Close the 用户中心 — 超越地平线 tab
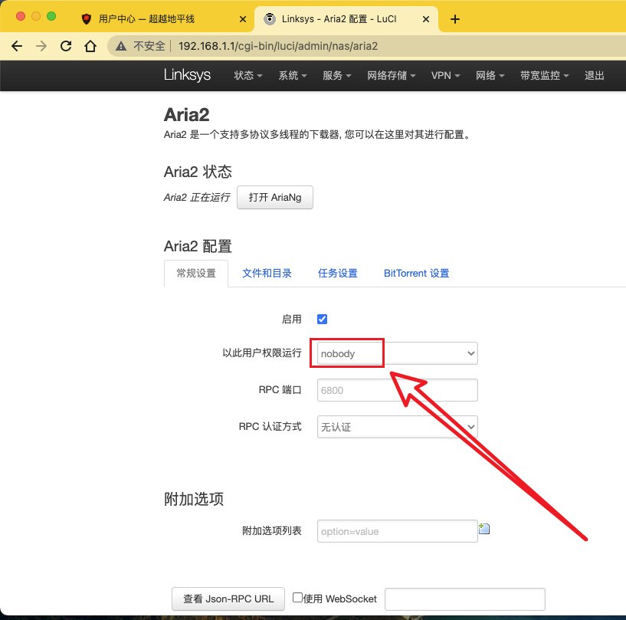The width and height of the screenshot is (626, 620). [x=243, y=19]
